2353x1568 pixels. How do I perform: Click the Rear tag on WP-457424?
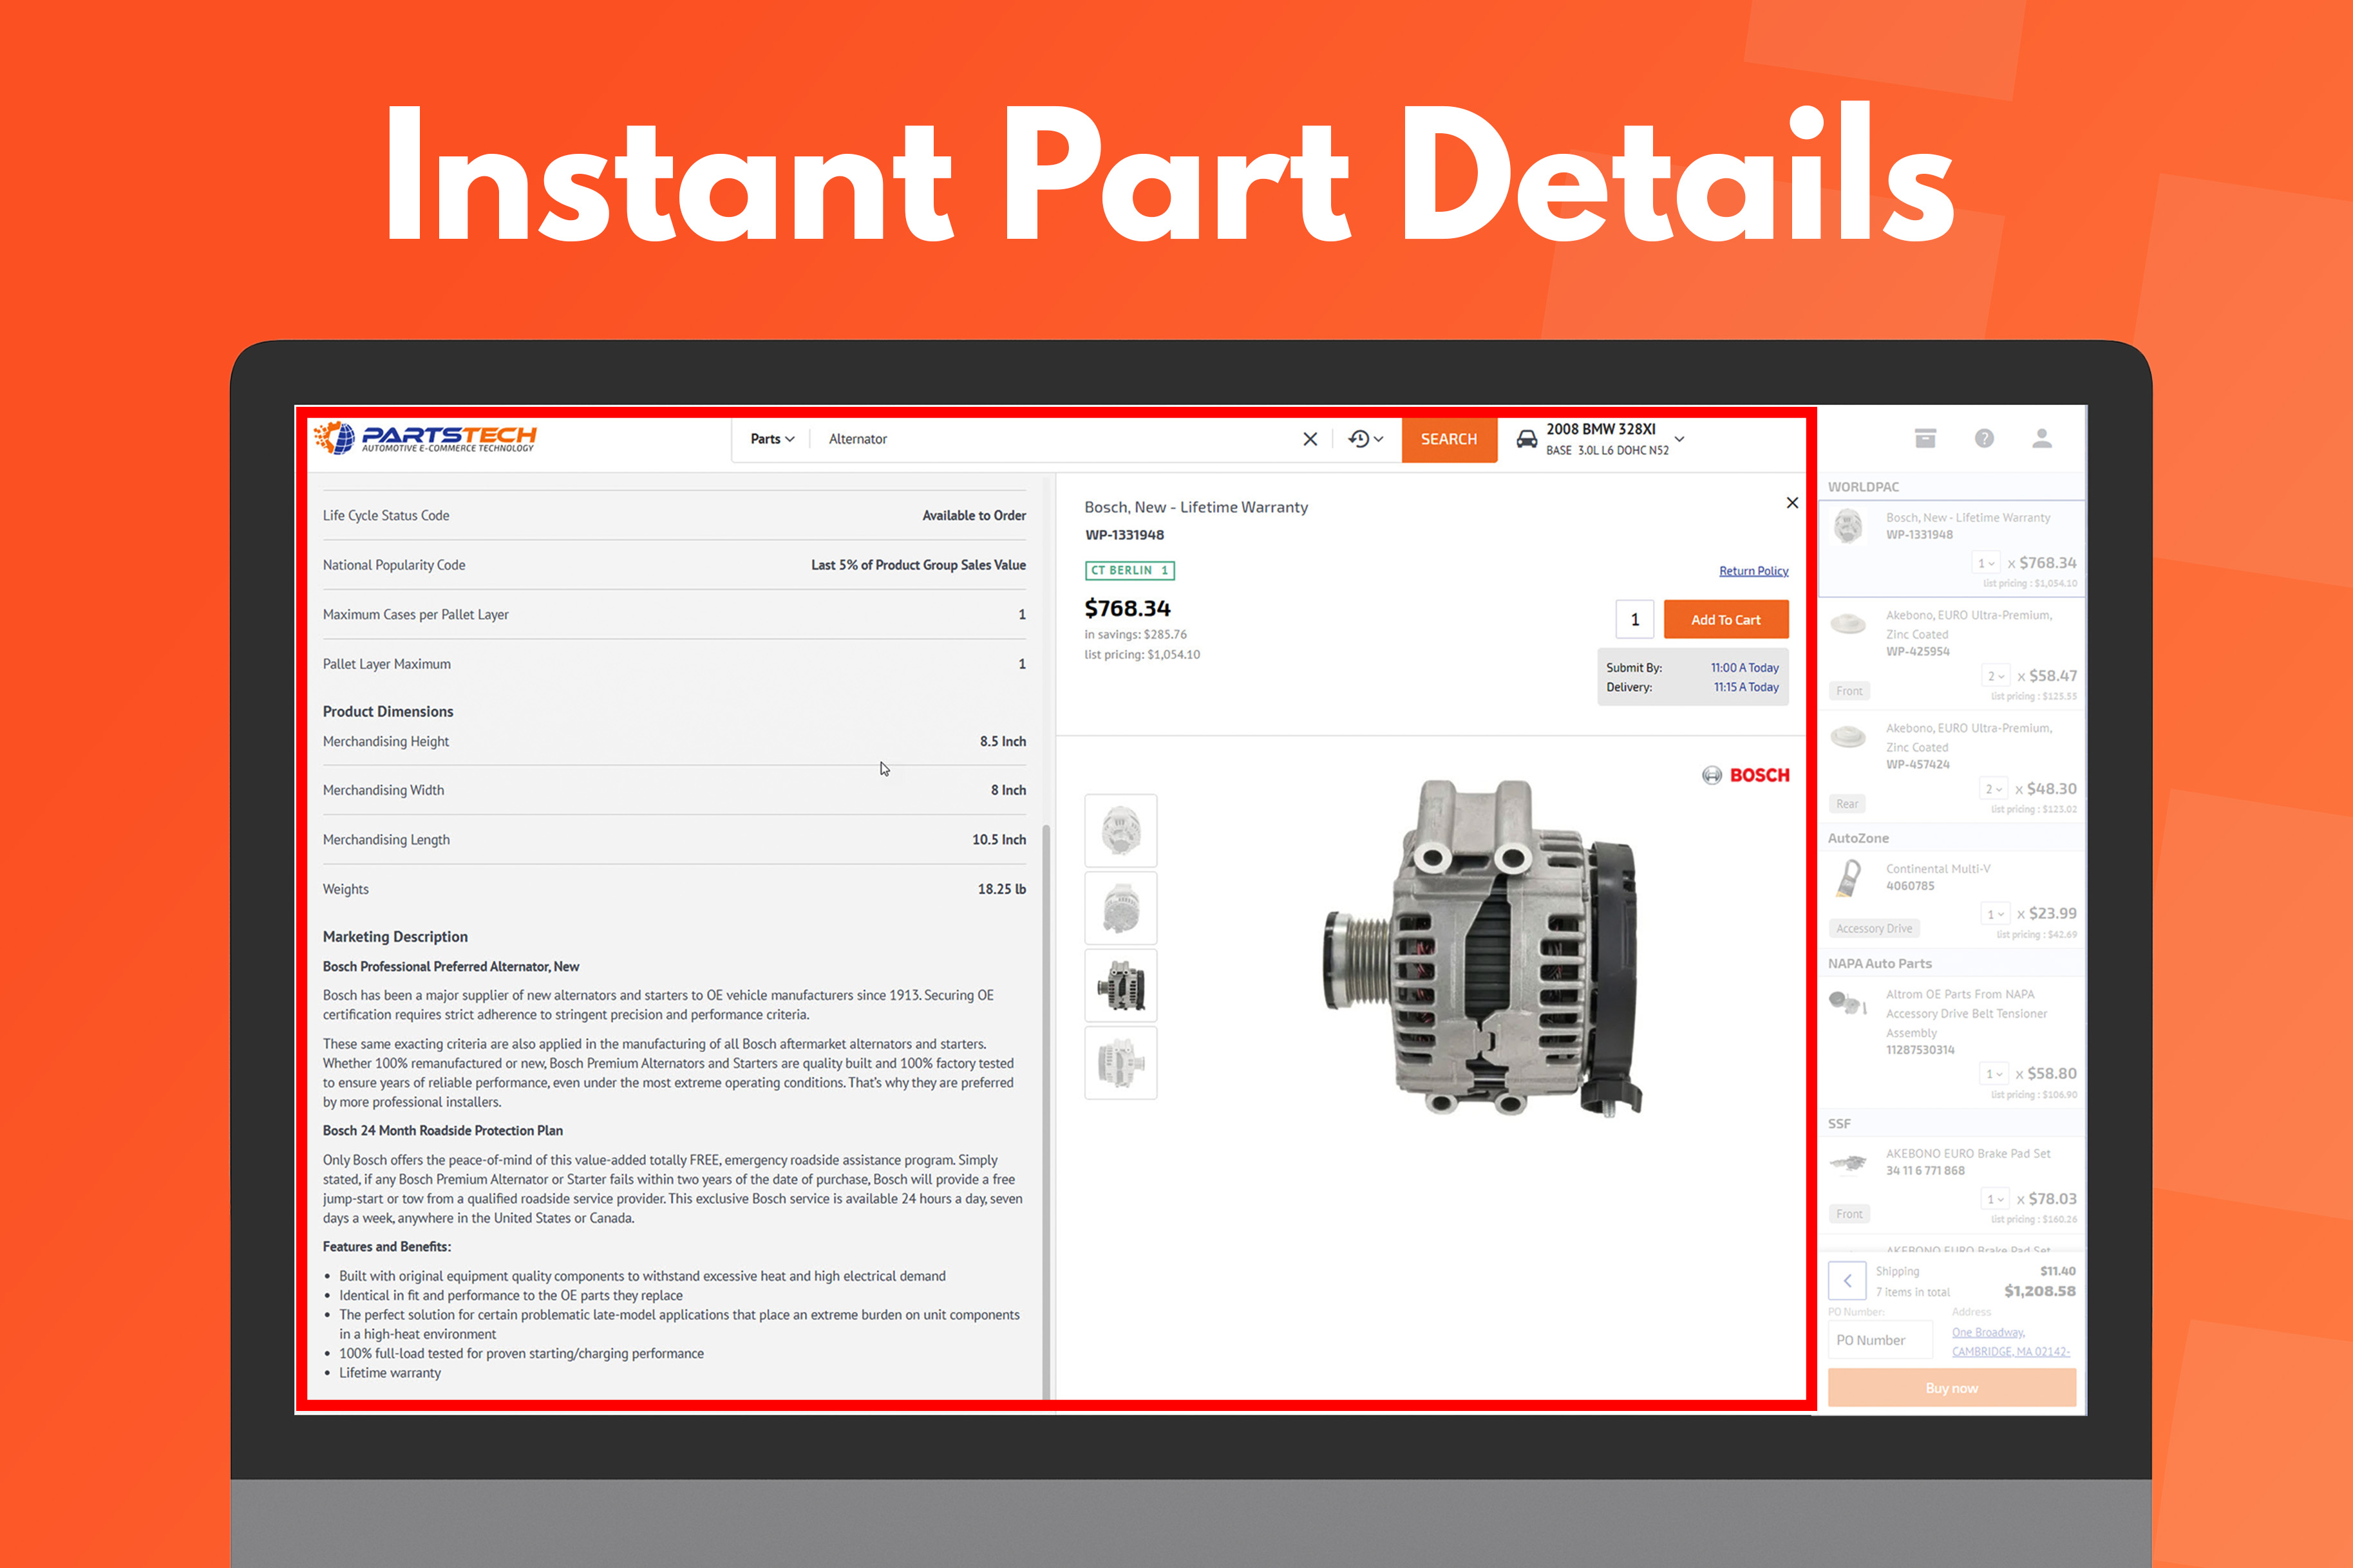tap(1847, 804)
